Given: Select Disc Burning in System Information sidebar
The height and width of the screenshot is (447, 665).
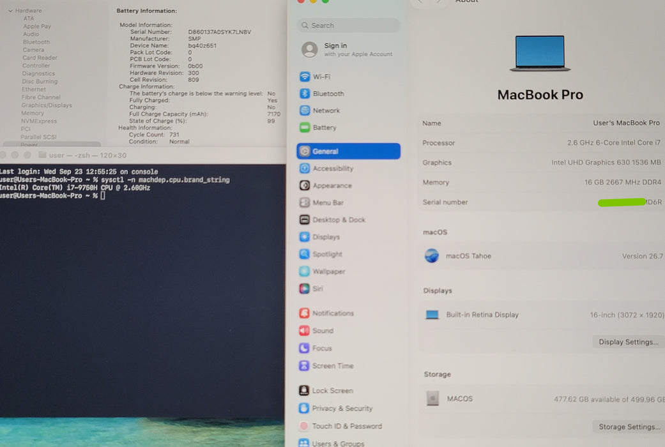Looking at the screenshot, I should pos(40,82).
